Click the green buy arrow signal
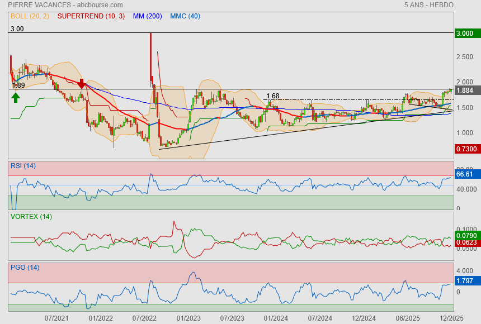The image size is (481, 324). point(16,97)
